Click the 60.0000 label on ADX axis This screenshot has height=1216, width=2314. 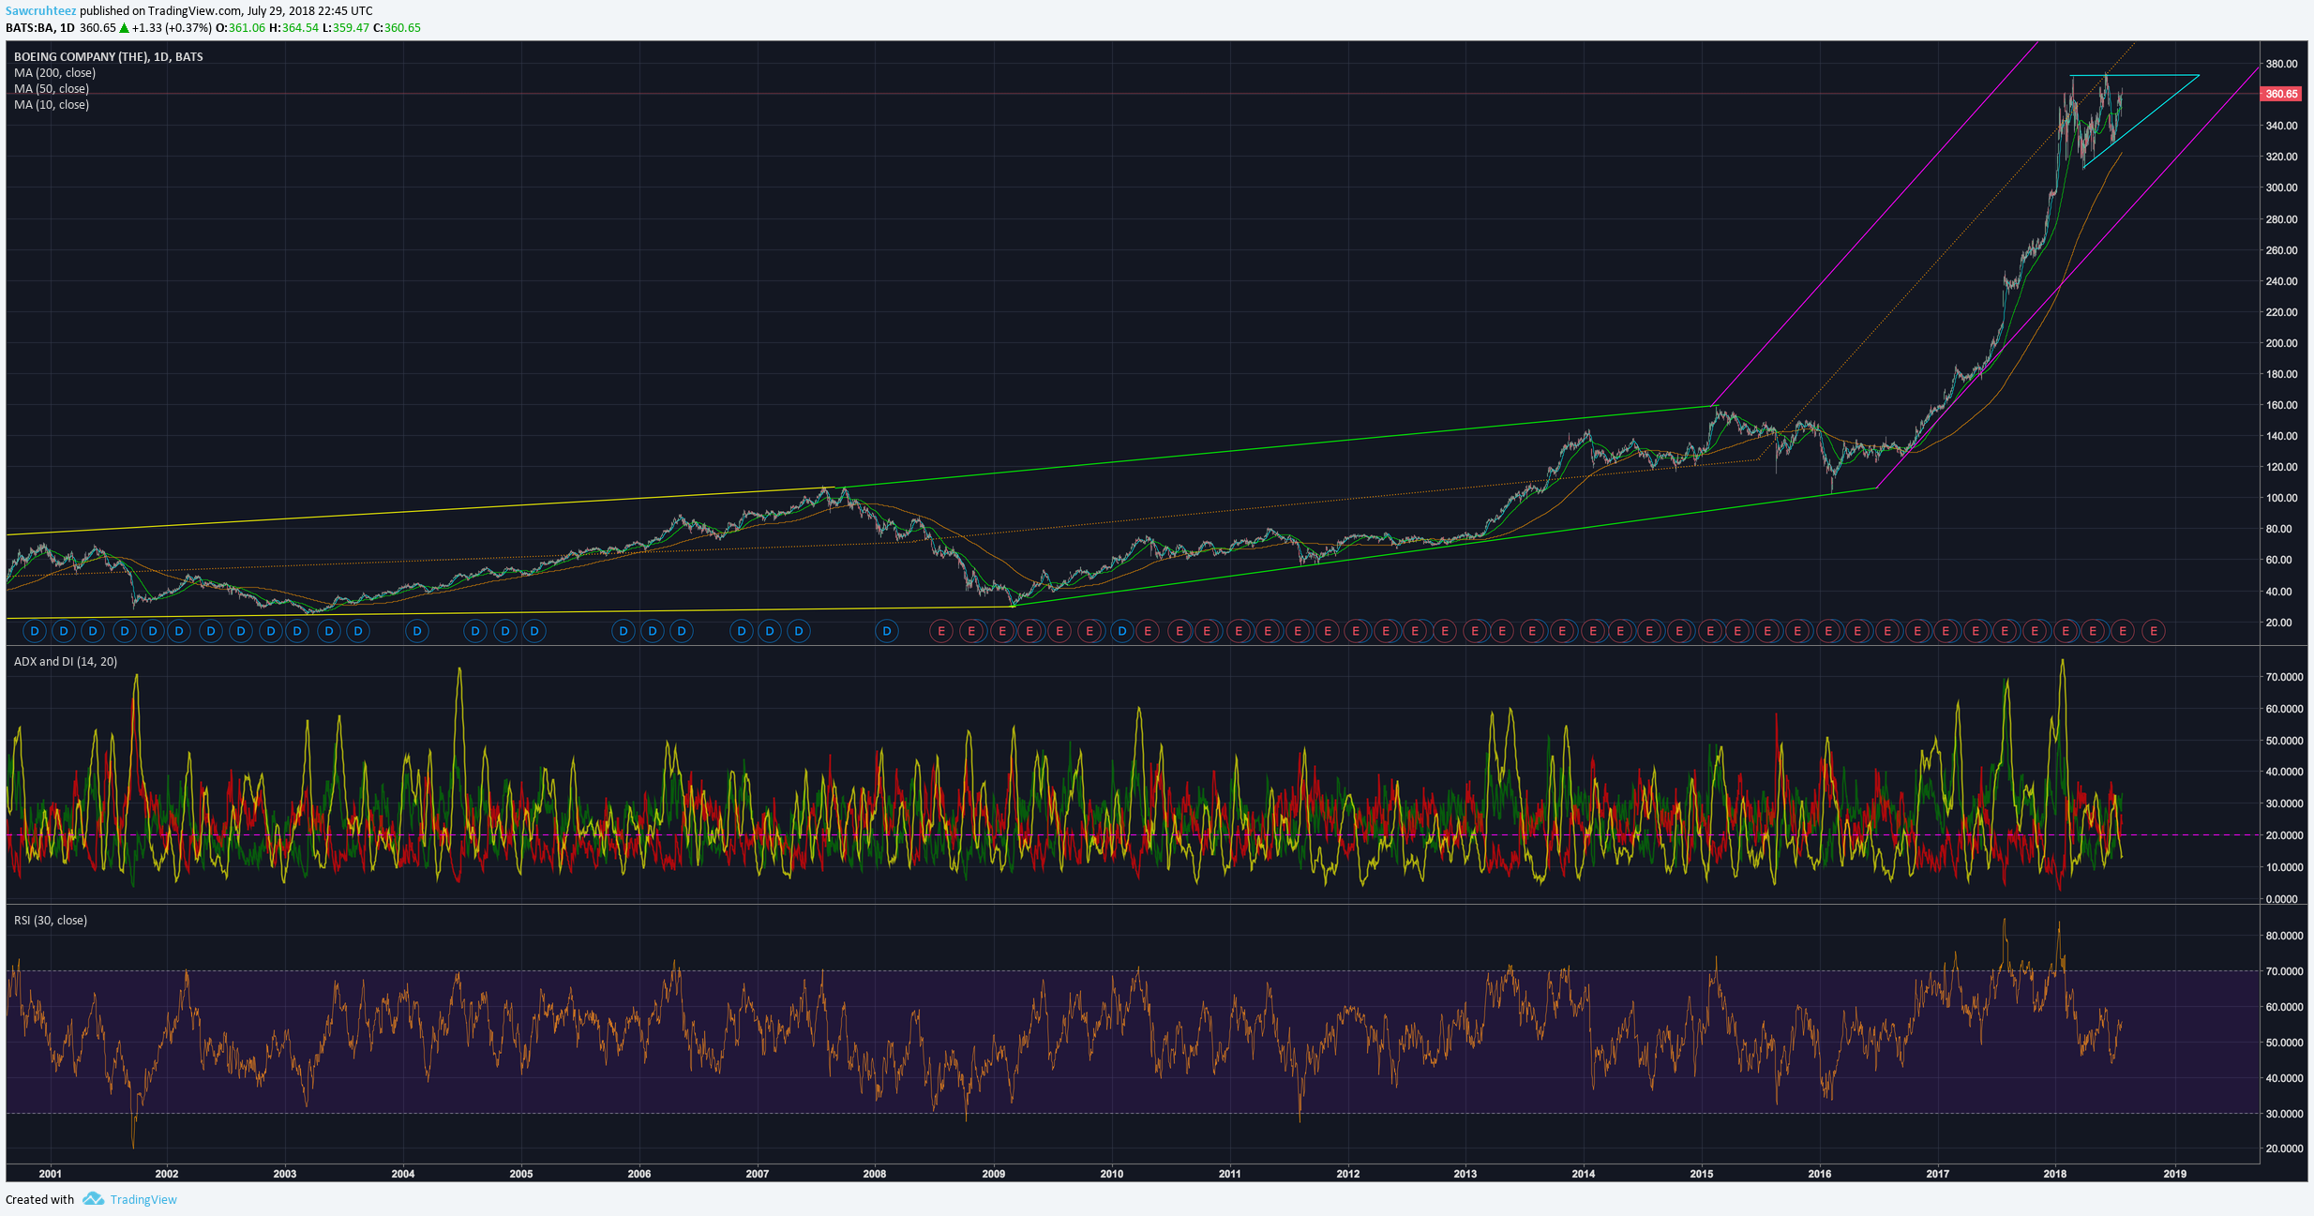(2284, 709)
